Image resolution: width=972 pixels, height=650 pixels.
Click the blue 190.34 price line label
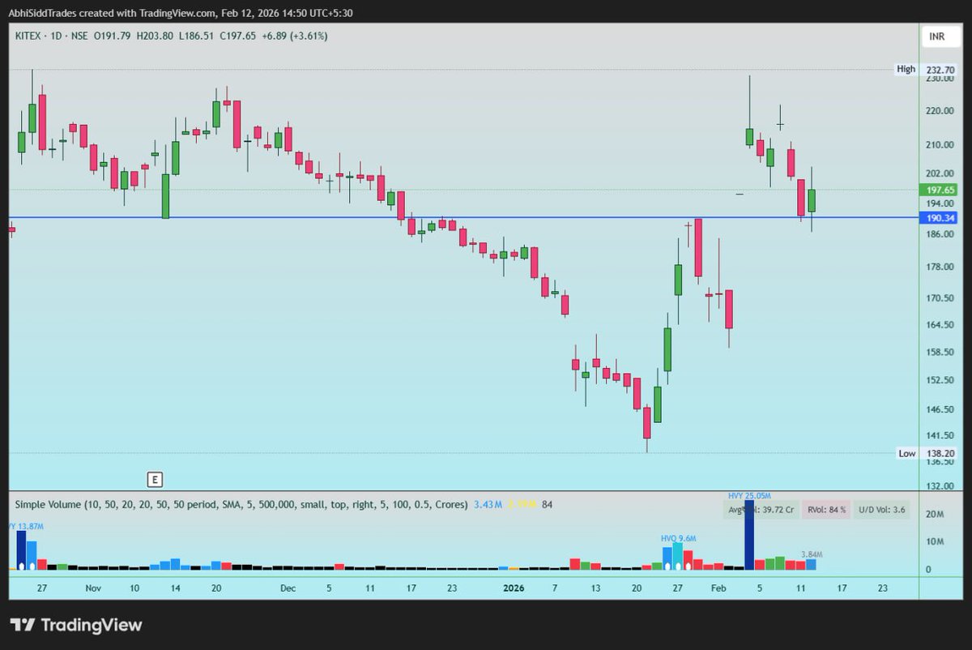coord(938,218)
